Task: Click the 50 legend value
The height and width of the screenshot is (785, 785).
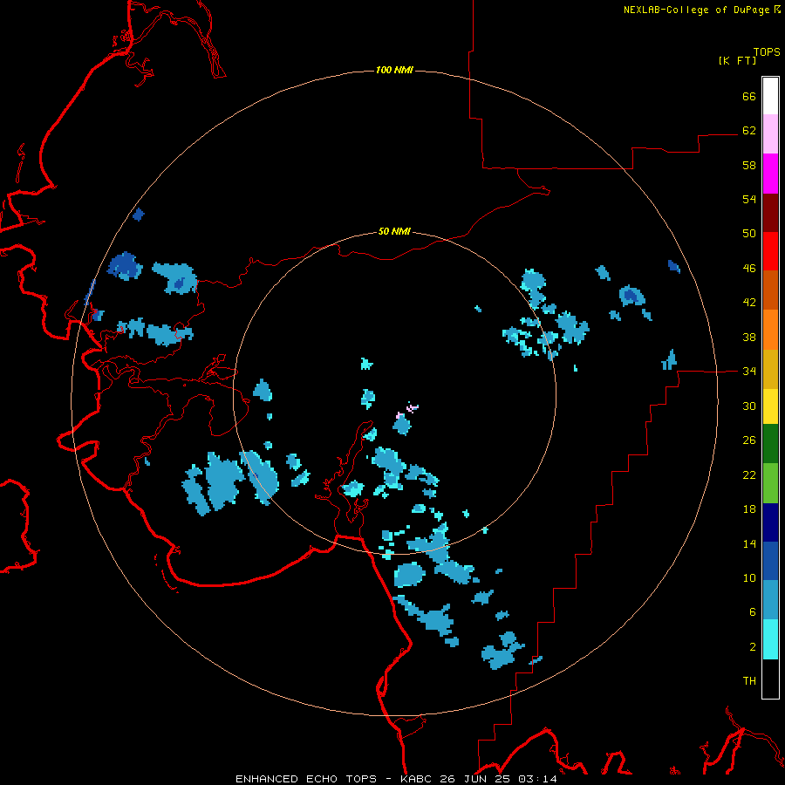Action: pos(749,234)
